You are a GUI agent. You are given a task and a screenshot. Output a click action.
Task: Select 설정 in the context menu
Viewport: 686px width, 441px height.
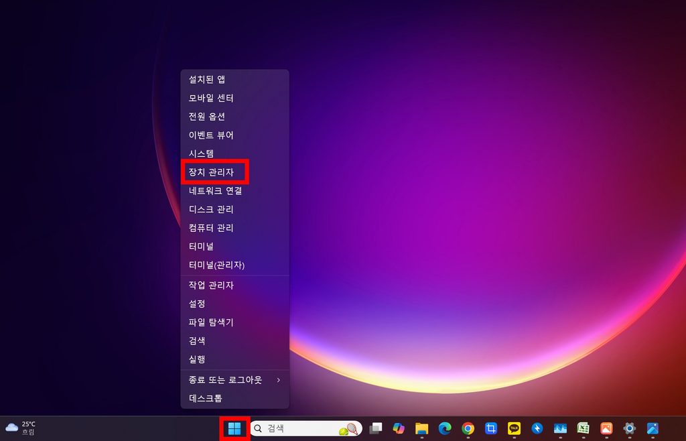pyautogui.click(x=235, y=304)
